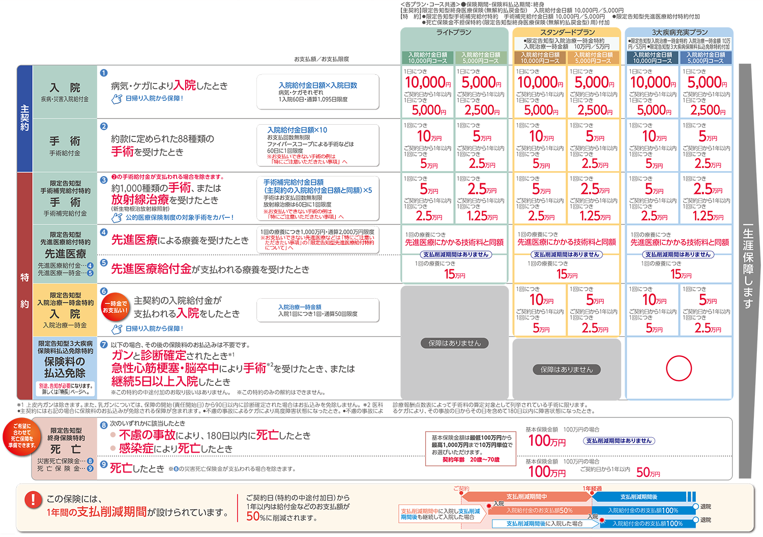Click the number 7 circle beside 以下の場合

(x=104, y=345)
